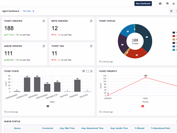Refresh the Note Created widget
177x133 pixels.
(91, 21)
